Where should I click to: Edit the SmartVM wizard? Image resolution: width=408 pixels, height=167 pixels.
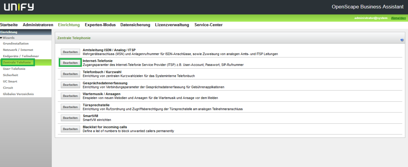[70, 118]
